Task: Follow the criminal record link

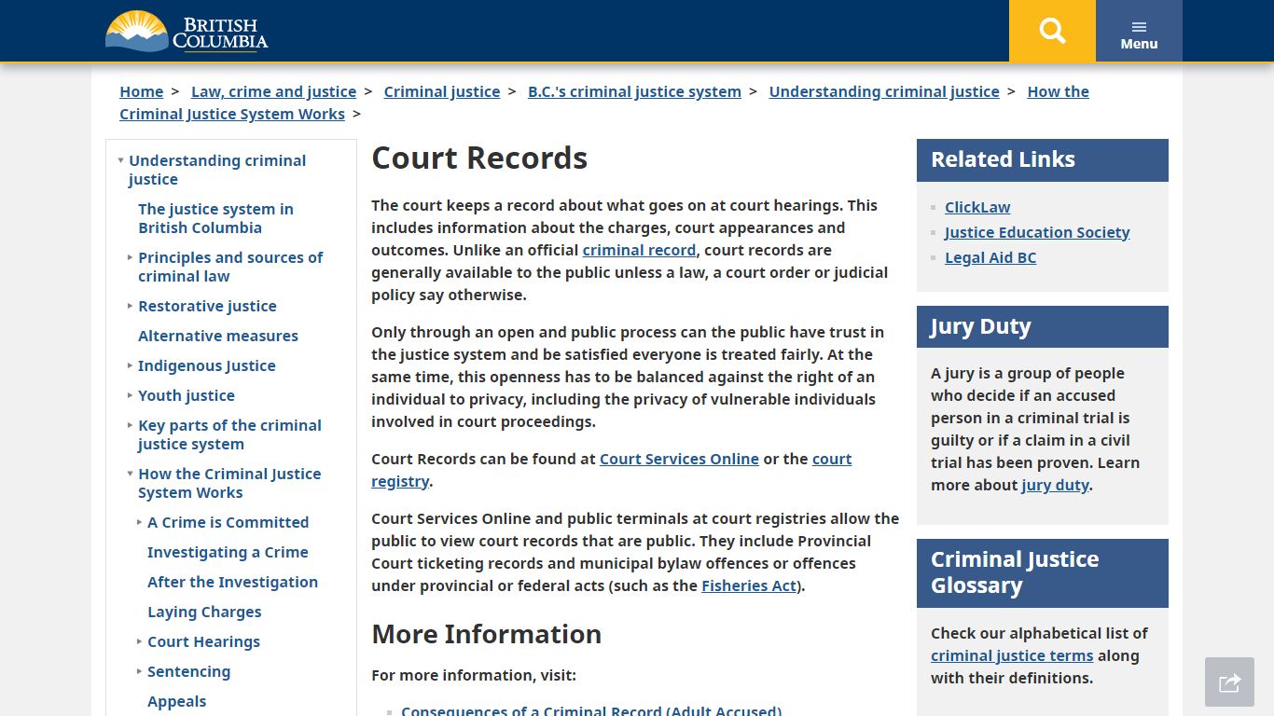Action: 639,250
